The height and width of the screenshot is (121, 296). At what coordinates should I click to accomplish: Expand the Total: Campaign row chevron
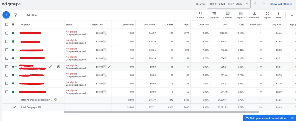14,107
